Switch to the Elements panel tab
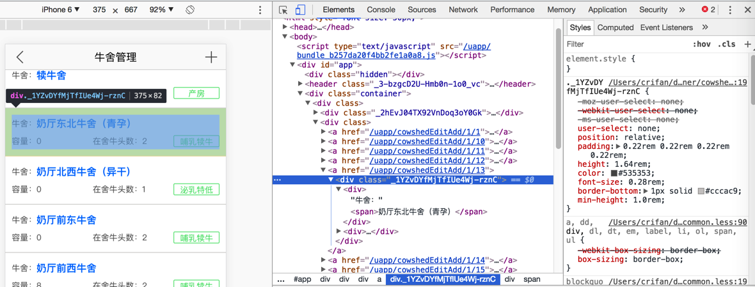Viewport: 755px width, 287px height. 338,10
